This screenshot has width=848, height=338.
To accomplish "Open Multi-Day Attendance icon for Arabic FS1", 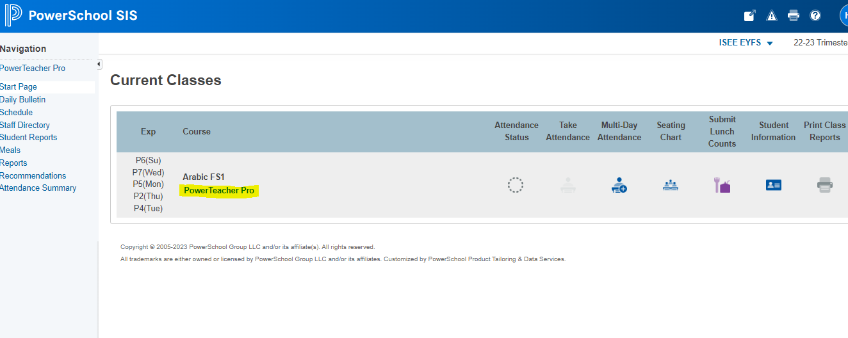I will pyautogui.click(x=619, y=186).
